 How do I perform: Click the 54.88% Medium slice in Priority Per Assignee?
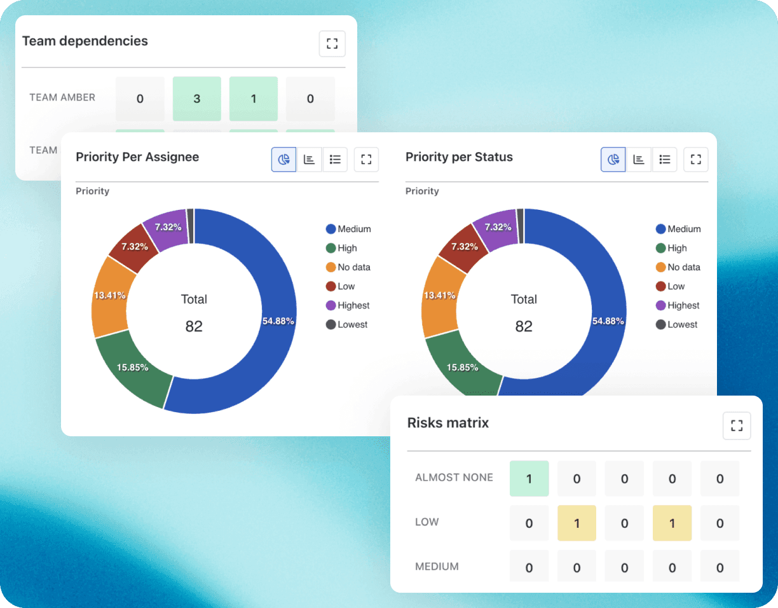278,321
